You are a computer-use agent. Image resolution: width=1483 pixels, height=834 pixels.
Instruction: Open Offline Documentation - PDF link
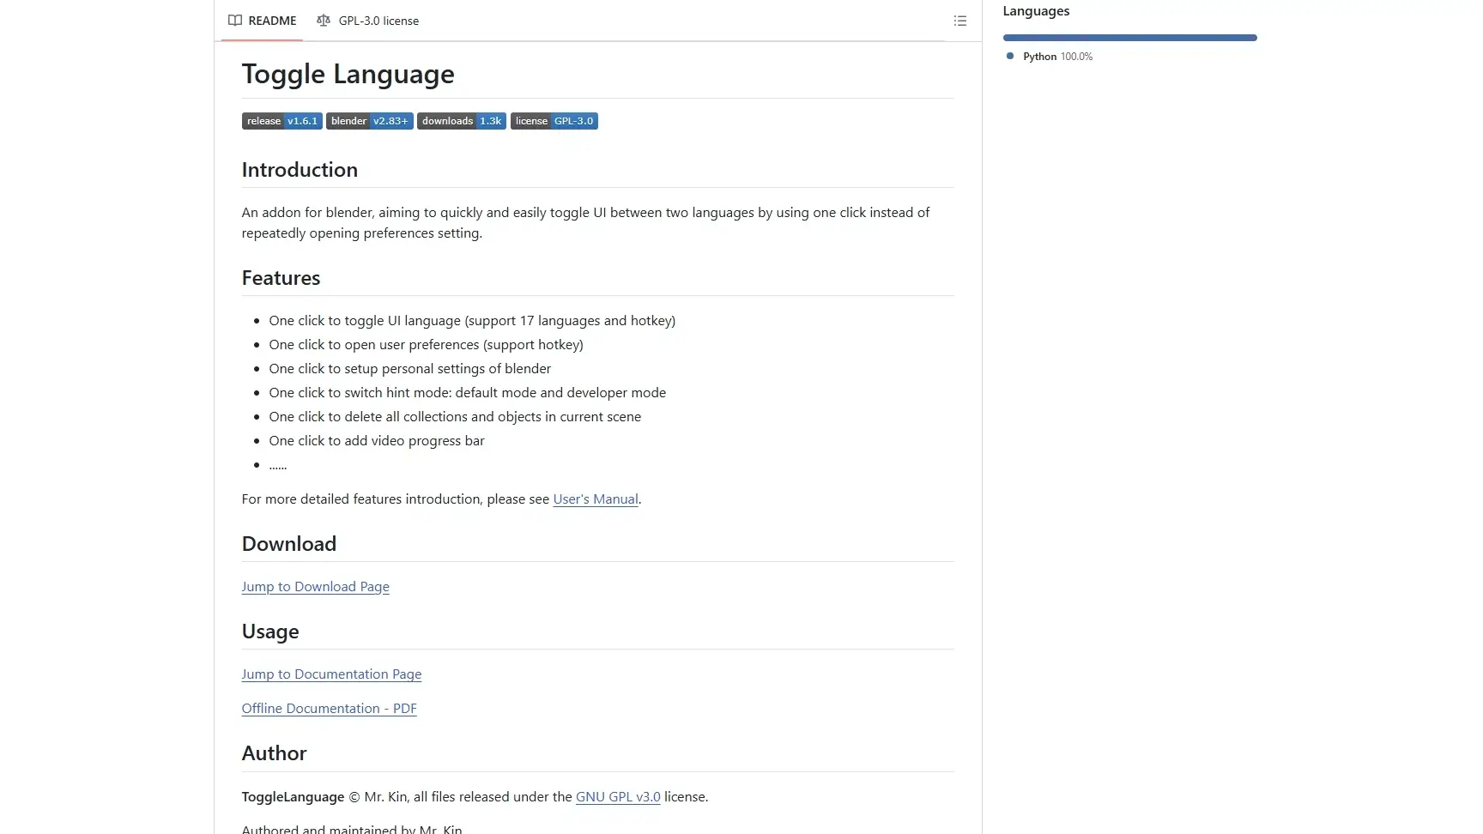(330, 709)
